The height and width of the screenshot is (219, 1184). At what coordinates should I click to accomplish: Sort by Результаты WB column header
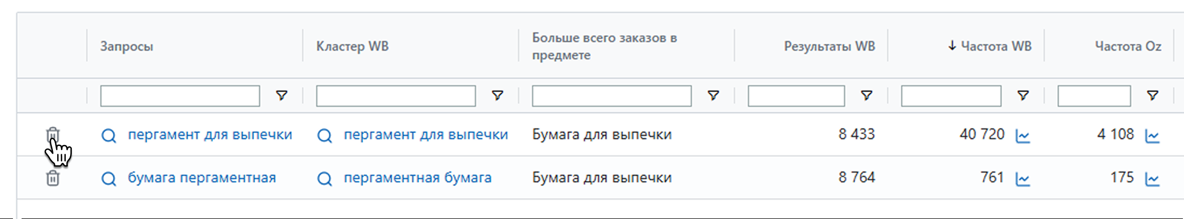click(x=829, y=46)
